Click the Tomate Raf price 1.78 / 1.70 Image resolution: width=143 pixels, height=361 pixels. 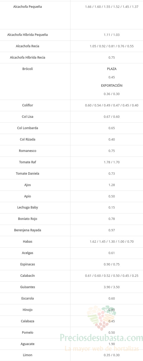click(112, 162)
